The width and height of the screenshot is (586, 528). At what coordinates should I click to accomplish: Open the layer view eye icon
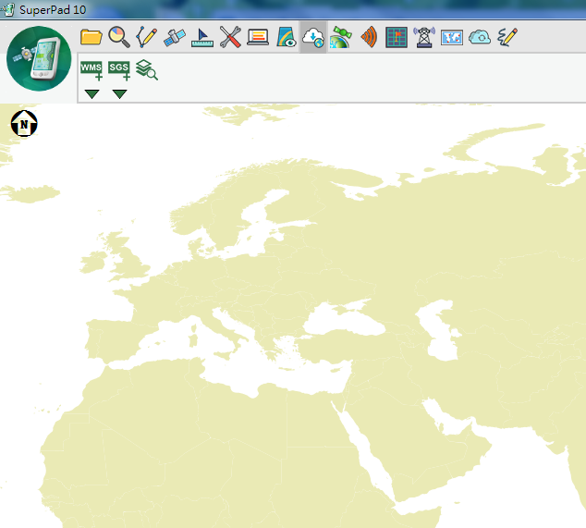(x=287, y=37)
